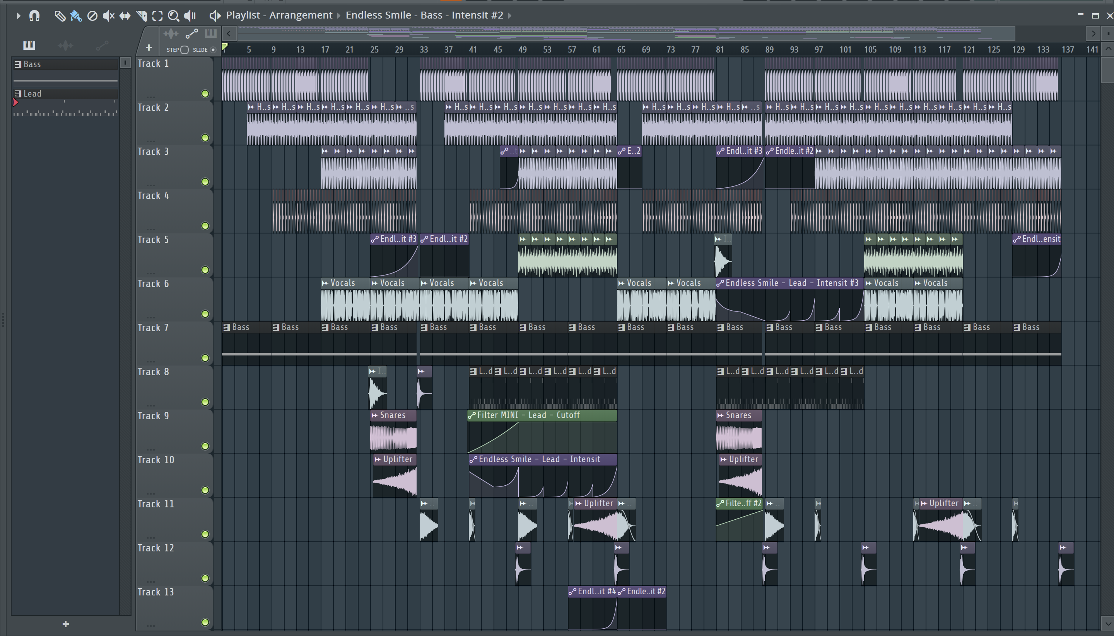1114x636 pixels.
Task: Select the Track 10 header
Action: [x=174, y=476]
